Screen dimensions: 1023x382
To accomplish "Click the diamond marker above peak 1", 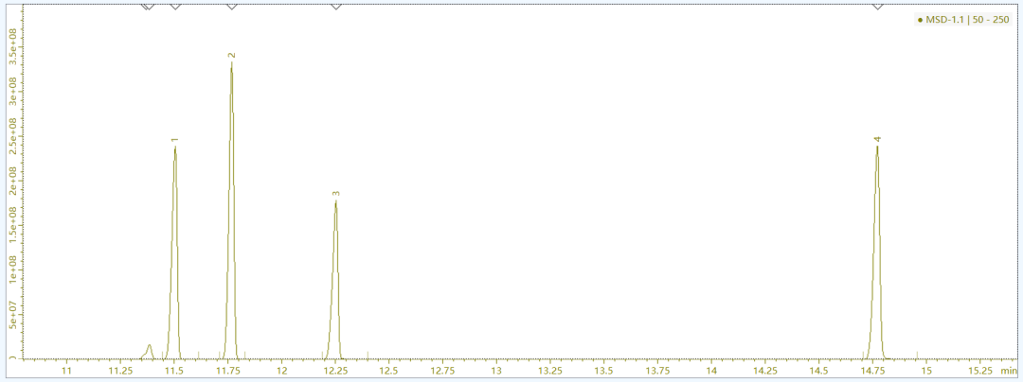I will (175, 6).
